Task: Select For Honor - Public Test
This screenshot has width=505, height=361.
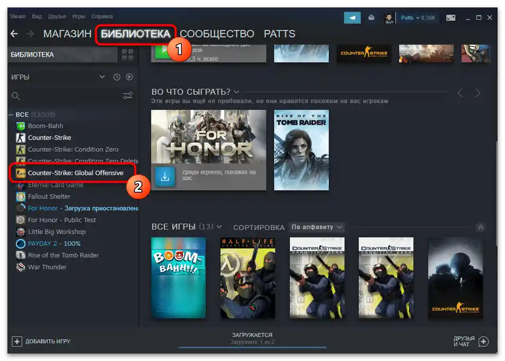Action: [62, 220]
